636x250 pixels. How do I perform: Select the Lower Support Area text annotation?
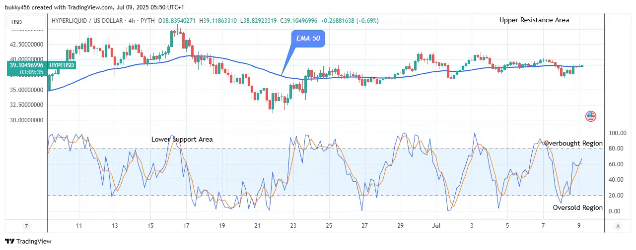(182, 140)
